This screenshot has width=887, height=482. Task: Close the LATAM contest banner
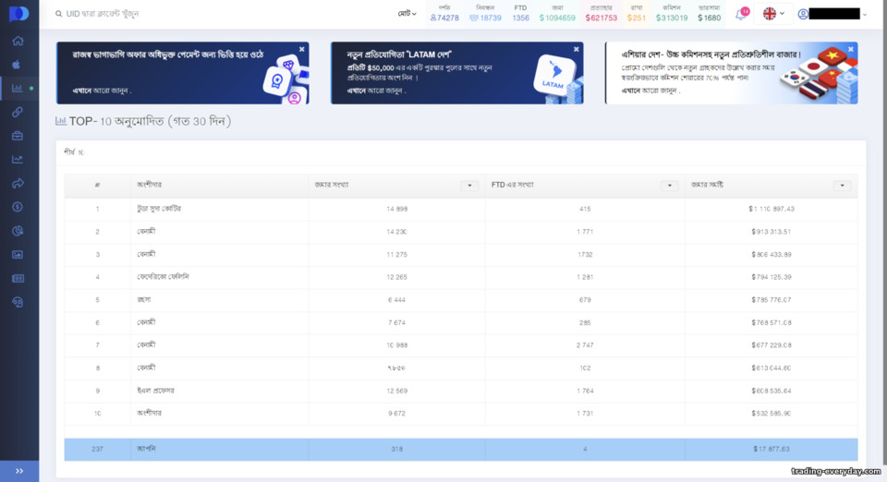[576, 49]
